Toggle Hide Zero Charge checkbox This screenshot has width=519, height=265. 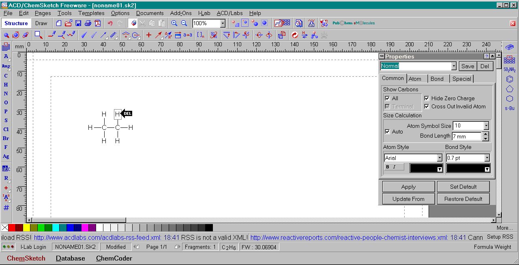pos(427,98)
